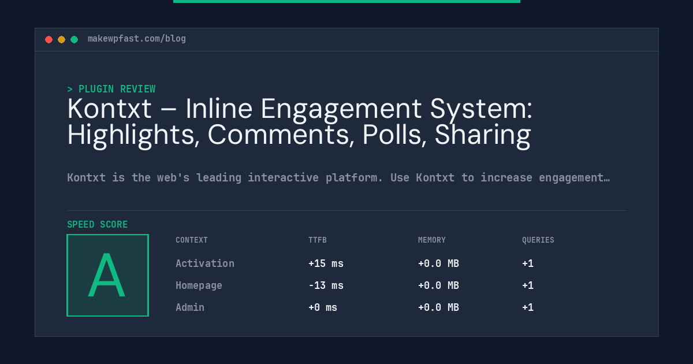Click Homepage queries '+1' value
Image resolution: width=693 pixels, height=364 pixels.
tap(528, 285)
